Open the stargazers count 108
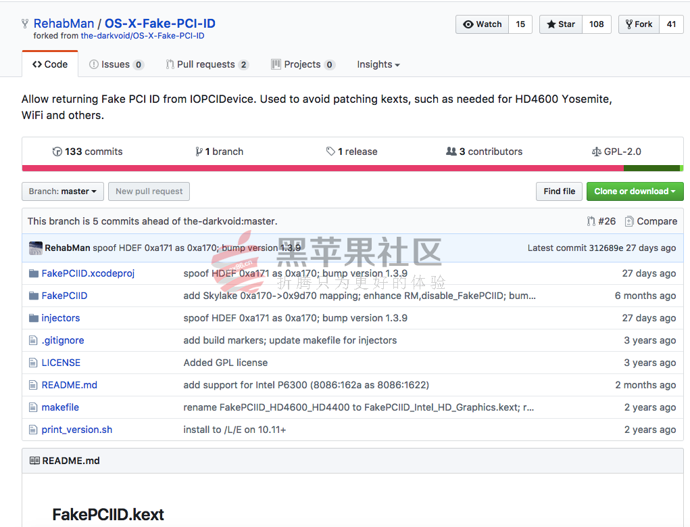The height and width of the screenshot is (527, 690). coord(597,24)
